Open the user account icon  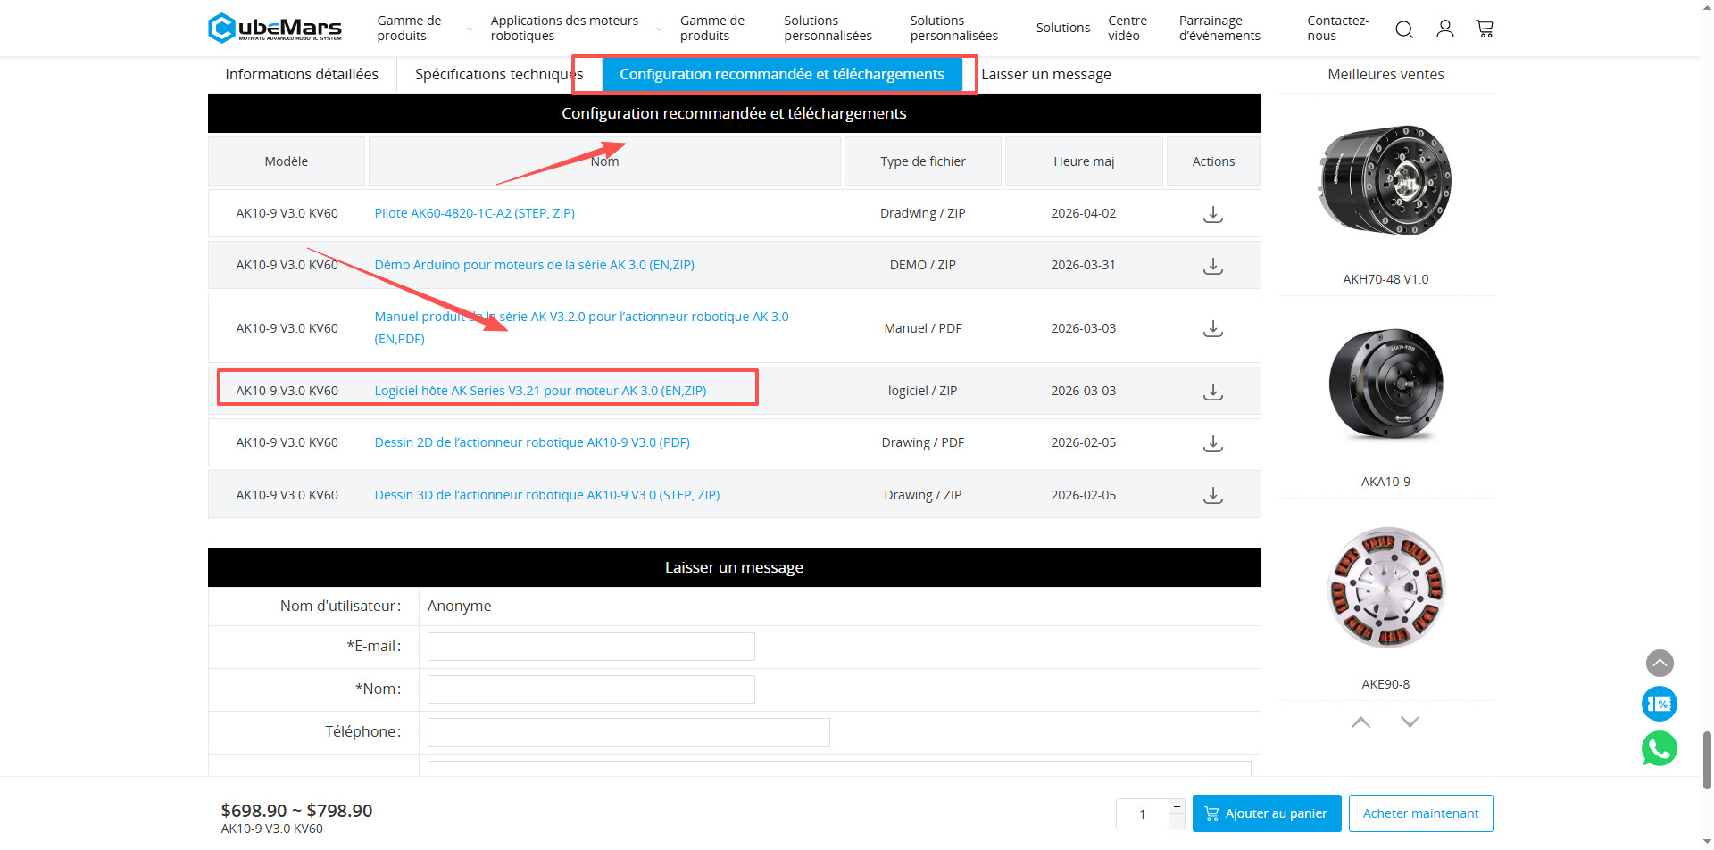pos(1444,29)
